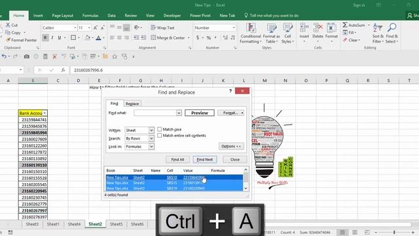Switch to the Formulas tab
419x236 pixels.
click(90, 16)
